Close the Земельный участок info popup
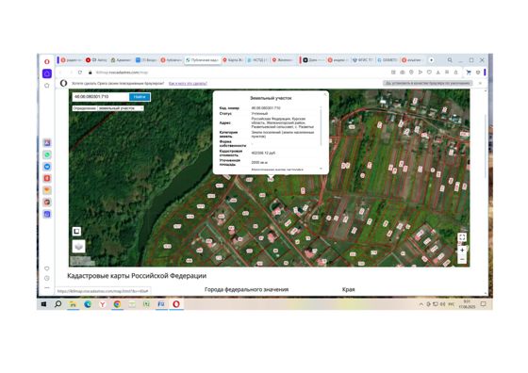The width and height of the screenshot is (528, 373). (324, 94)
